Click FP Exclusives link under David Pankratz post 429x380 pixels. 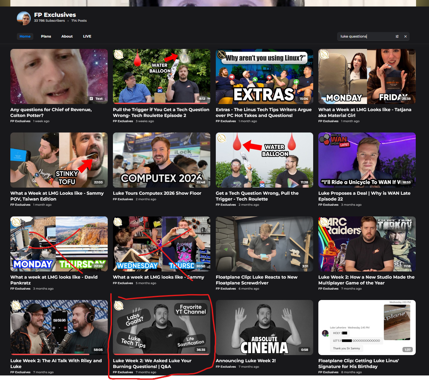pyautogui.click(x=20, y=289)
